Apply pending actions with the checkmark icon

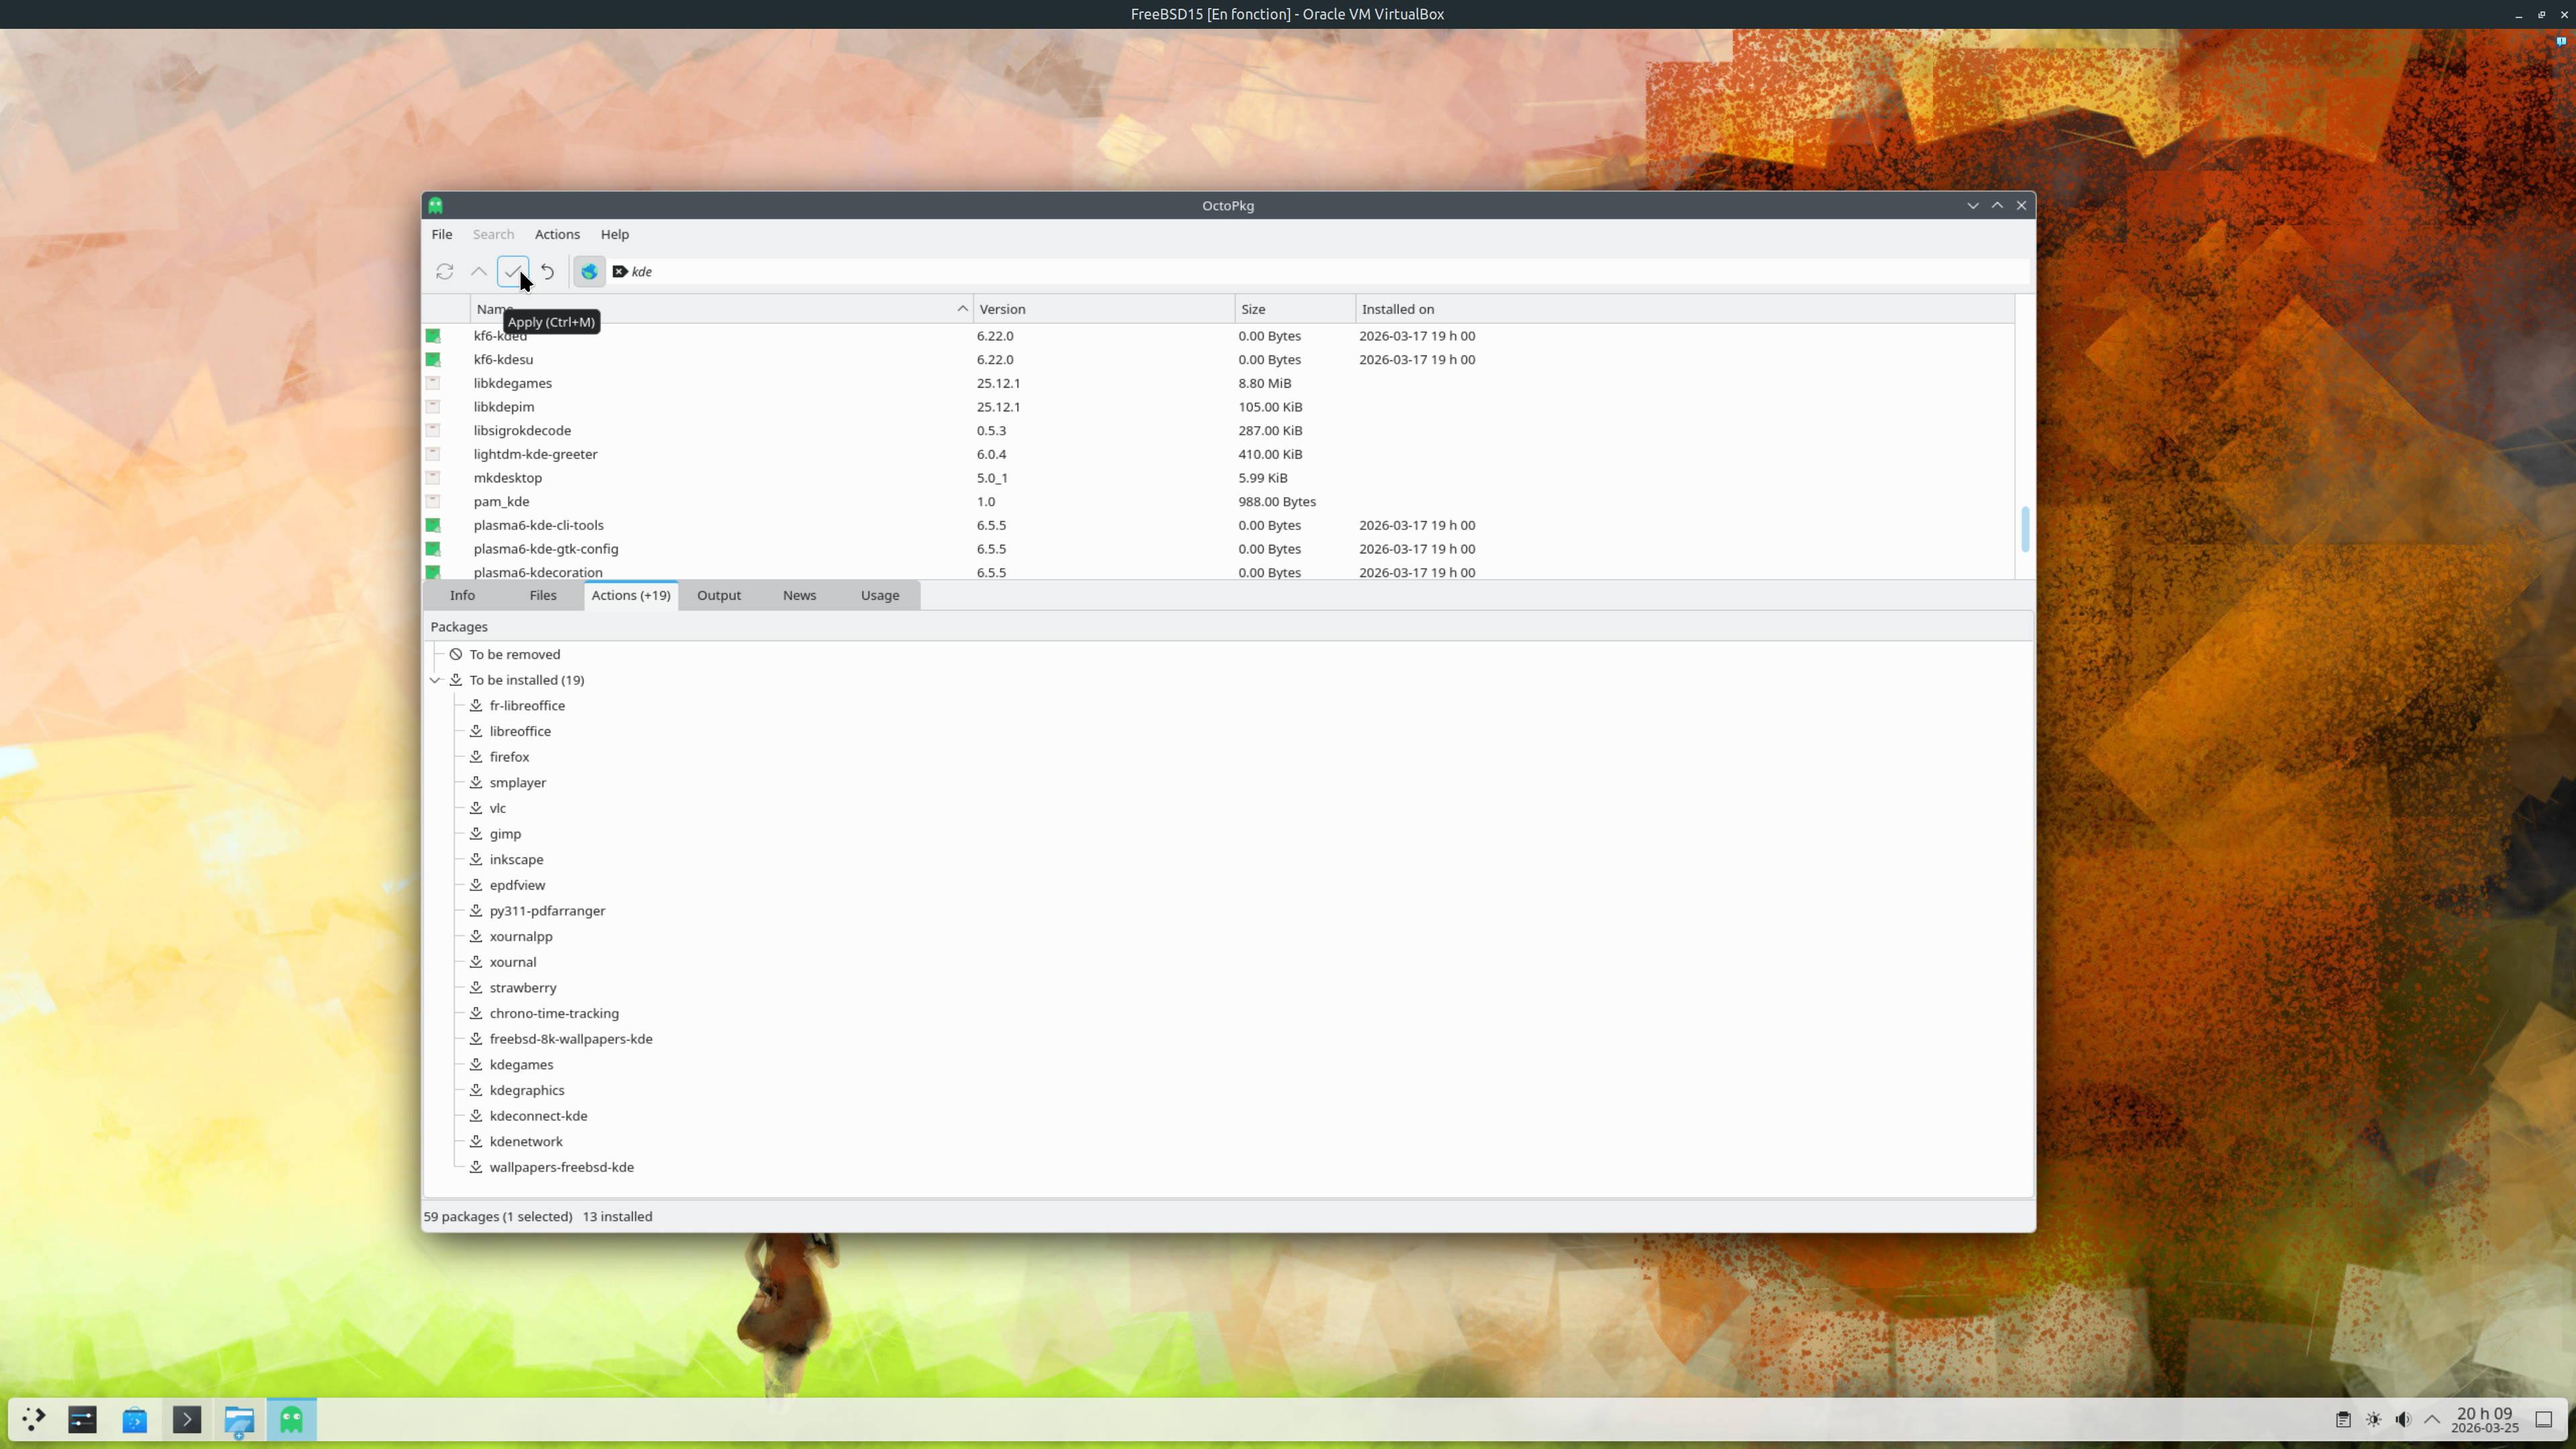point(513,271)
